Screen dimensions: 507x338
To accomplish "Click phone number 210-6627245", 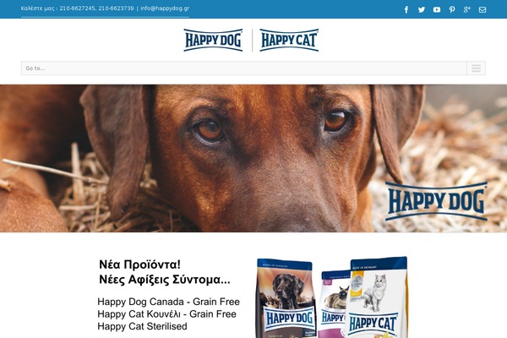I will pos(77,8).
